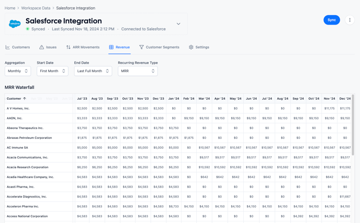360x223 pixels.
Task: Click the Salesforce cloud logo icon
Action: [x=15, y=24]
